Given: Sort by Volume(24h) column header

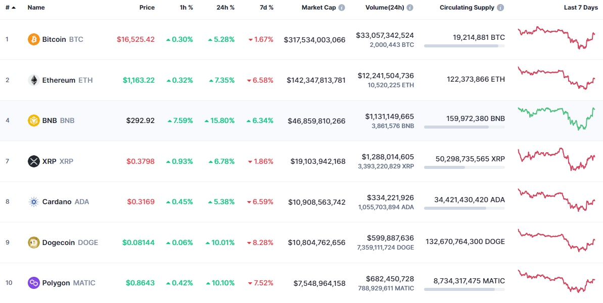Looking at the screenshot, I should coord(385,8).
